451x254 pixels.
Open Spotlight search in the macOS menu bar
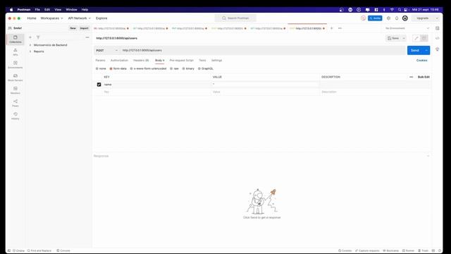[400, 9]
